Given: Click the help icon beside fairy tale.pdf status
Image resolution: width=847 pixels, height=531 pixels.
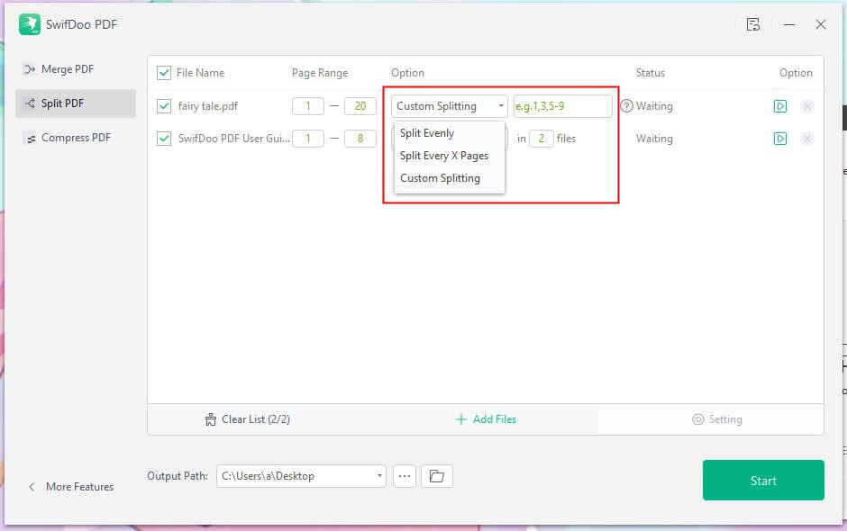Looking at the screenshot, I should click(626, 106).
